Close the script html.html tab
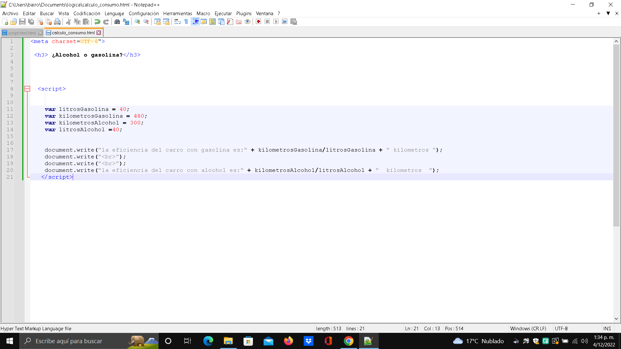 tap(40, 33)
